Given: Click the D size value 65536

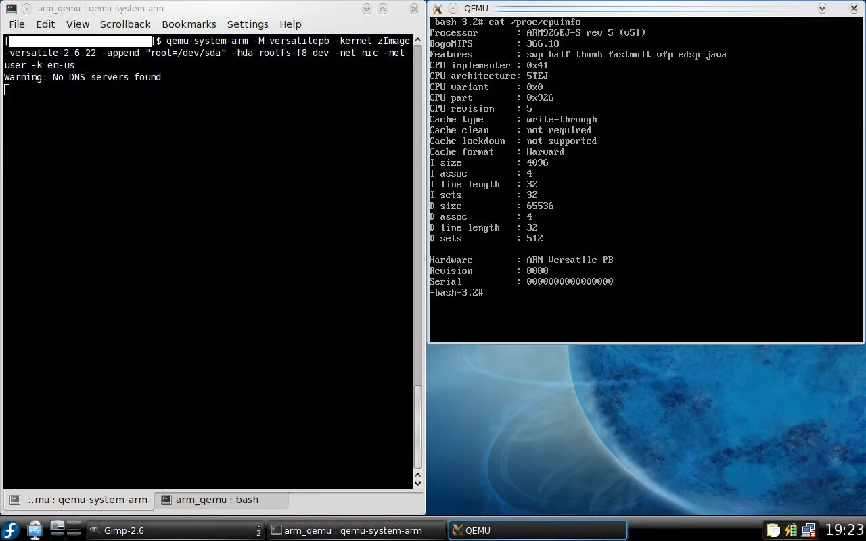Looking at the screenshot, I should (540, 206).
